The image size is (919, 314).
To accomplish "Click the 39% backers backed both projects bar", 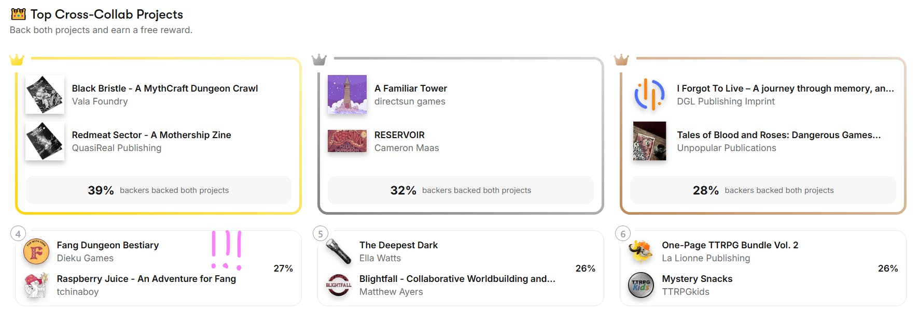I will [x=158, y=190].
